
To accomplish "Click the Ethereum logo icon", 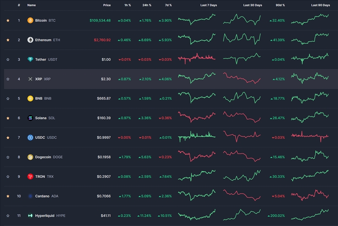I will click(30, 40).
